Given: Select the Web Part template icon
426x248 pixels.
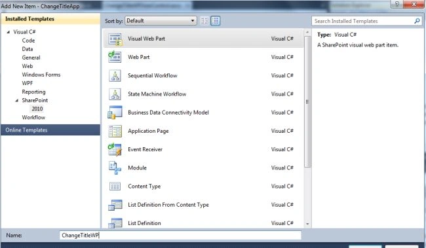Looking at the screenshot, I should click(115, 57).
